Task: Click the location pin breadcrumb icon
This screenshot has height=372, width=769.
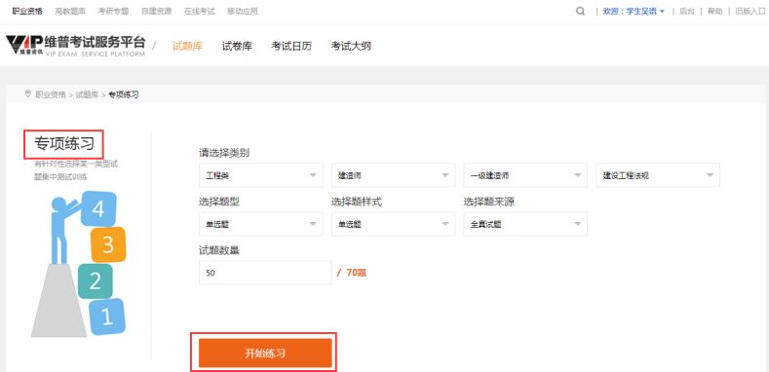Action: tap(28, 93)
